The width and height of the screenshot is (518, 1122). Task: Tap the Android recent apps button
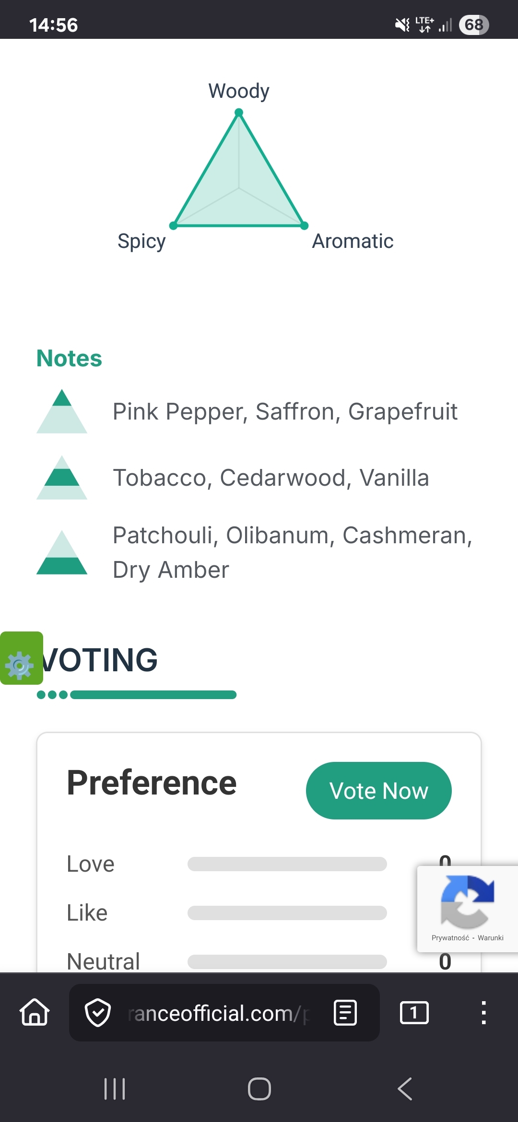(115, 1089)
